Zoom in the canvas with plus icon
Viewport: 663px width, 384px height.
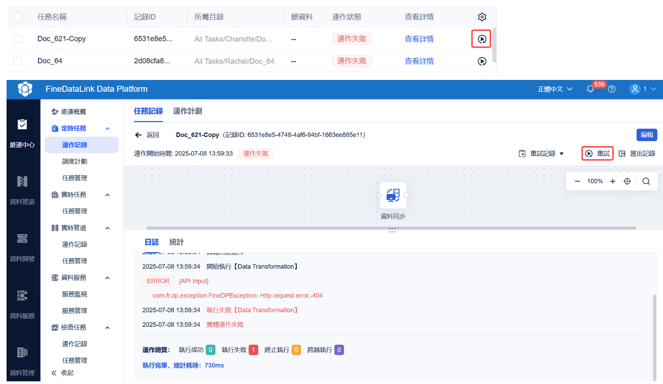(x=613, y=181)
